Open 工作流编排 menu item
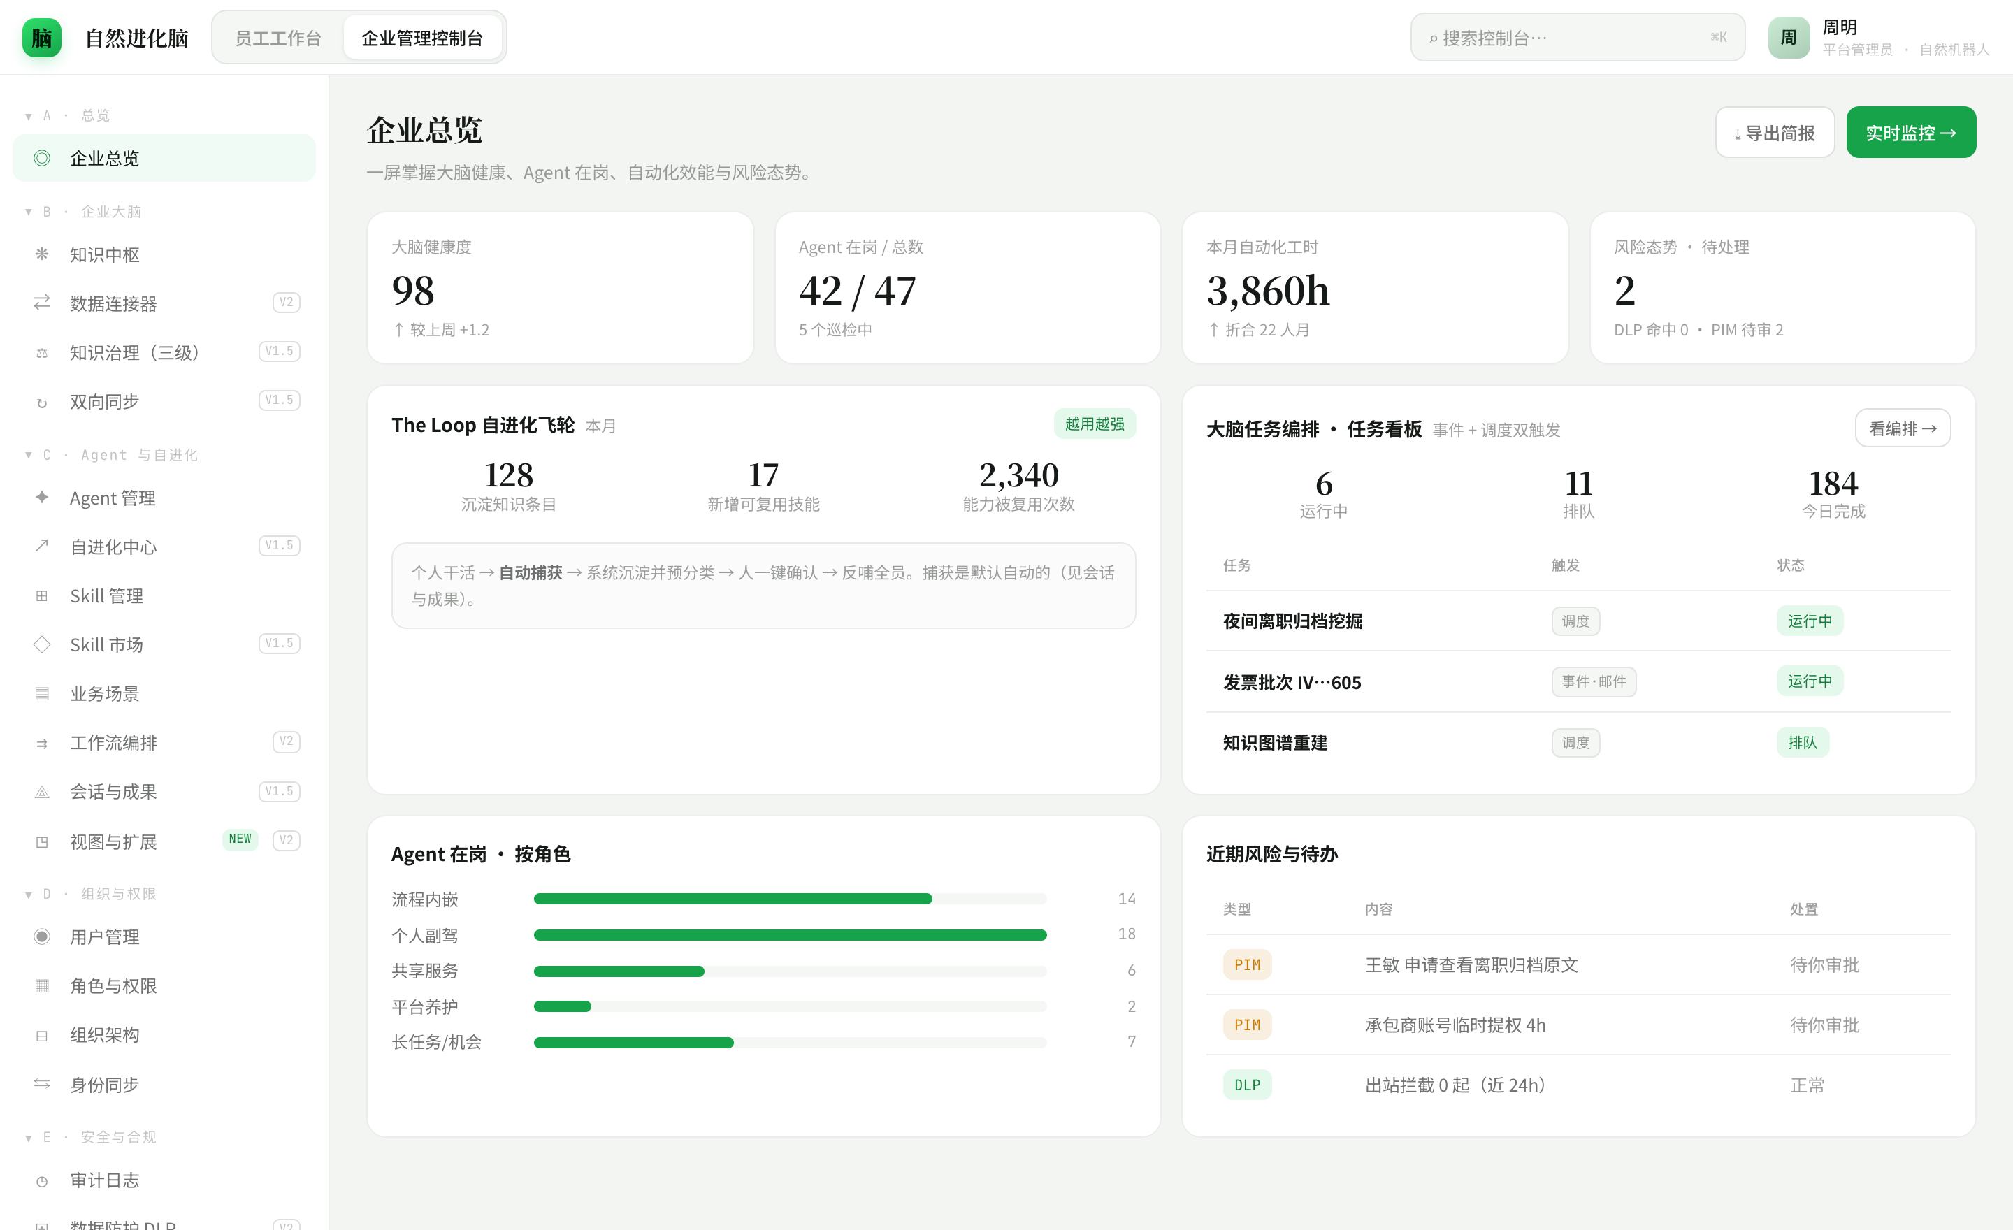 click(x=164, y=742)
